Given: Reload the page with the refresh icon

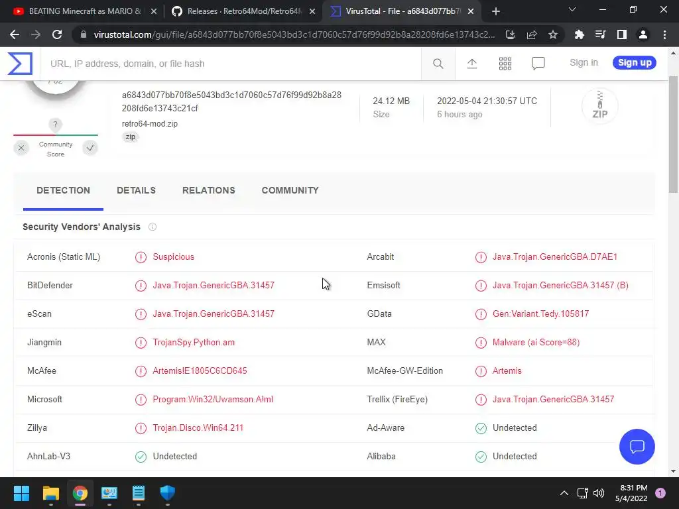Looking at the screenshot, I should click(57, 34).
